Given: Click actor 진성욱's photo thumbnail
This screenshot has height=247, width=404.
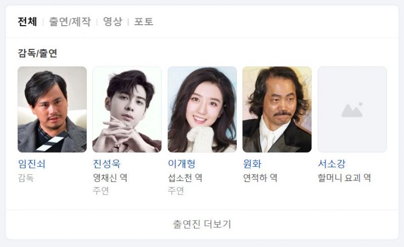Looking at the screenshot, I should pyautogui.click(x=127, y=109).
